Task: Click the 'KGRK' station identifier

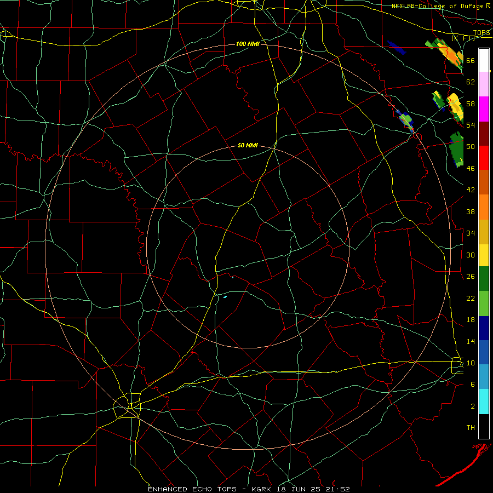Action: click(x=262, y=489)
